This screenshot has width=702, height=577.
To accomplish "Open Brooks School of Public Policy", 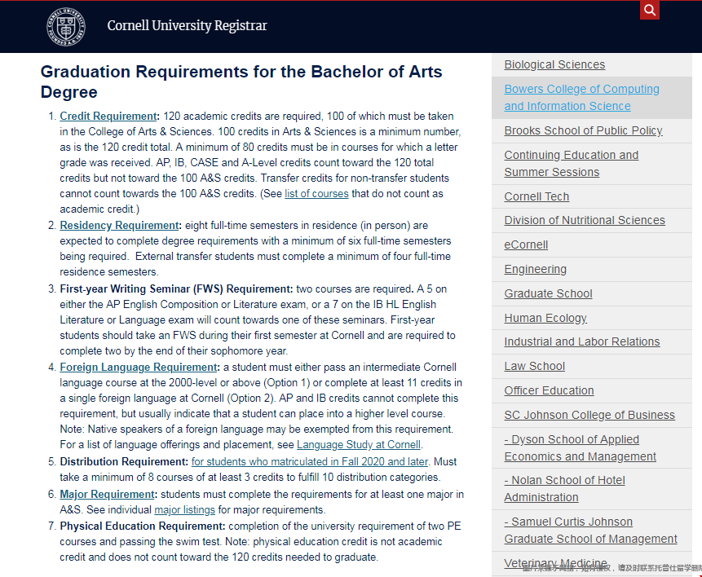I will [x=583, y=130].
